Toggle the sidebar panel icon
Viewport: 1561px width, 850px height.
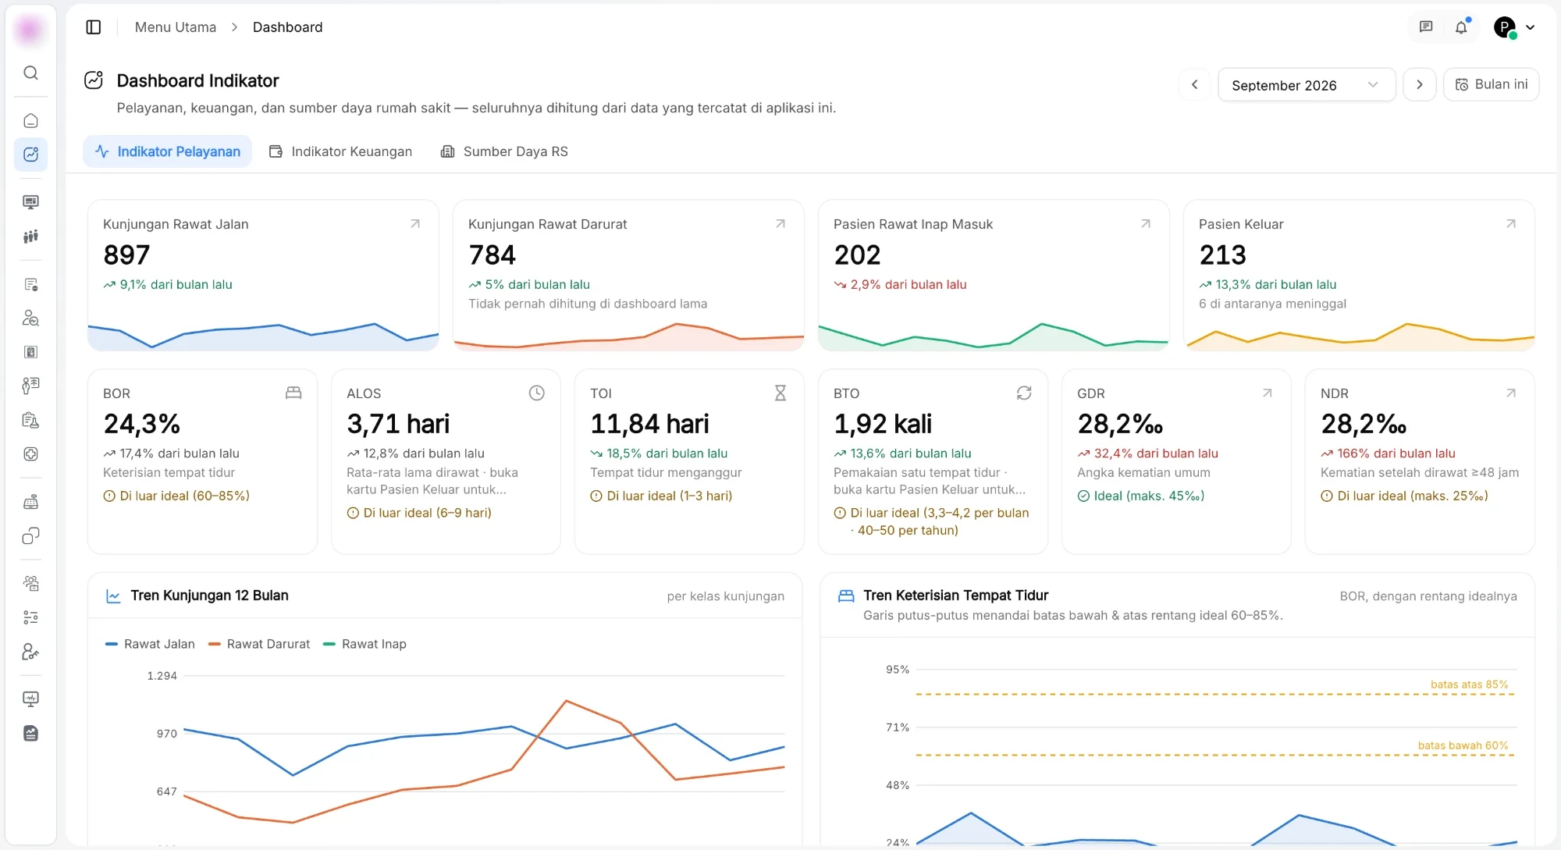(94, 27)
